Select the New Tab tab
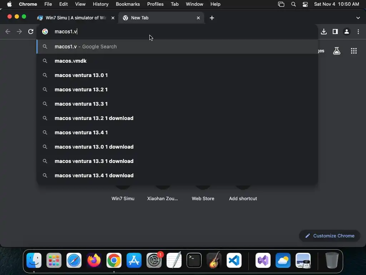 [x=161, y=18]
